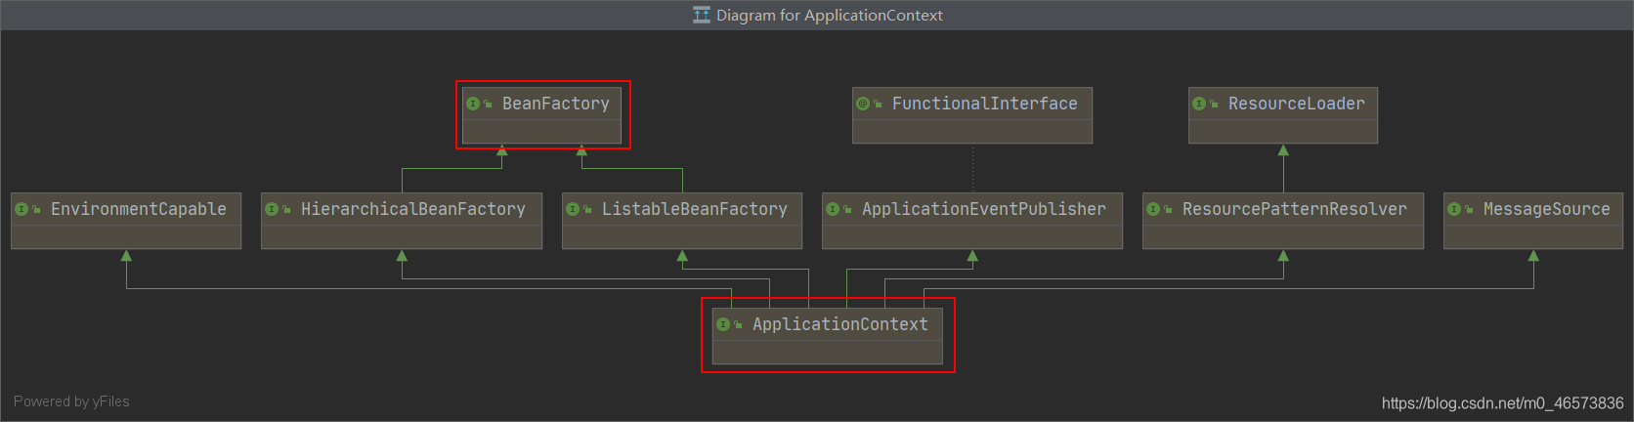This screenshot has height=422, width=1634.
Task: Click the "EnvironmentCapable" label
Action: pyautogui.click(x=139, y=209)
